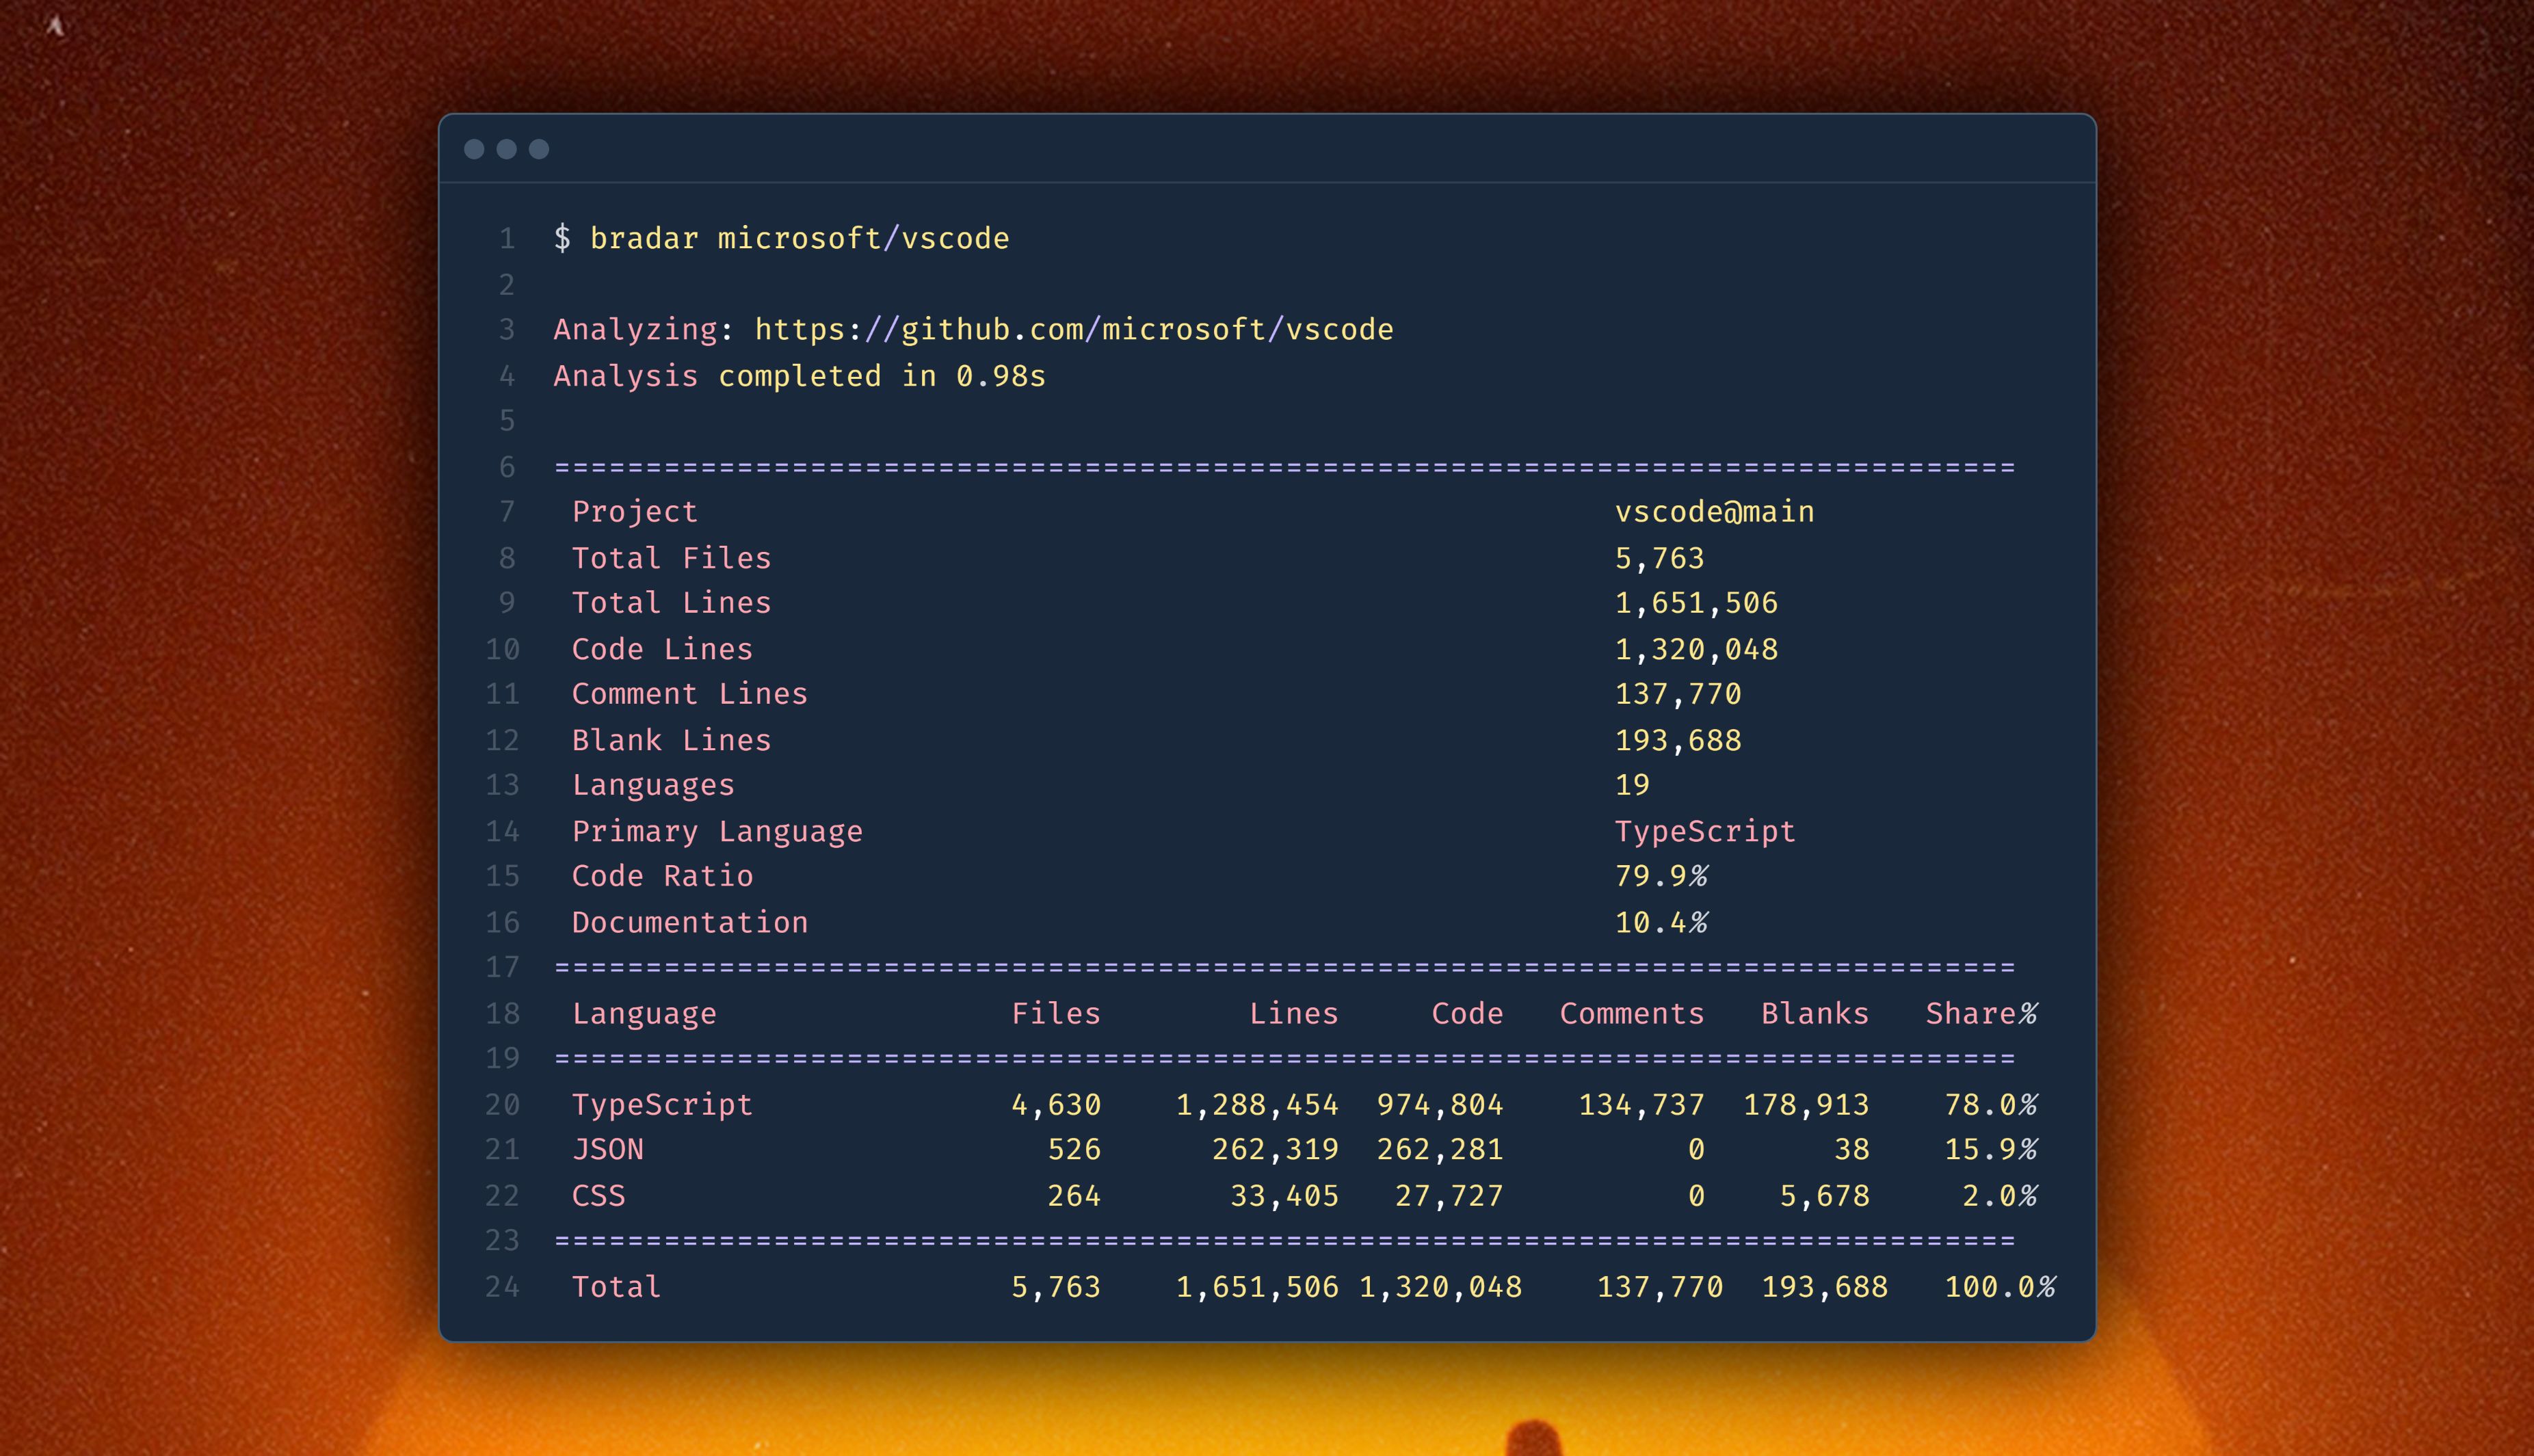Click the Analysis completed in 0.98s text
The image size is (2534, 1456).
799,375
